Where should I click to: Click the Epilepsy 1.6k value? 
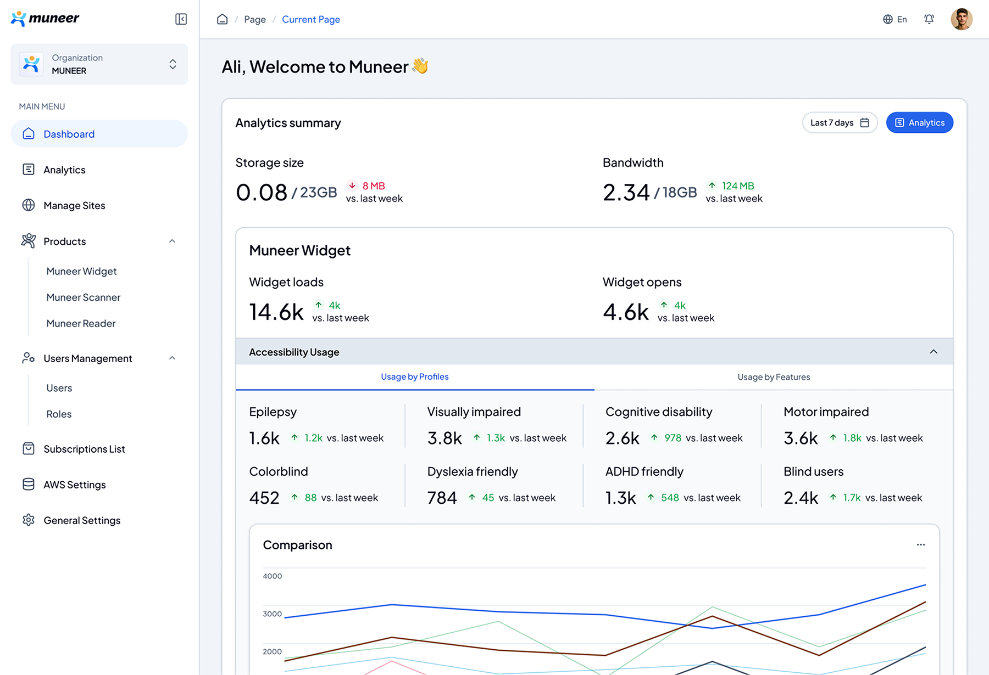click(264, 438)
